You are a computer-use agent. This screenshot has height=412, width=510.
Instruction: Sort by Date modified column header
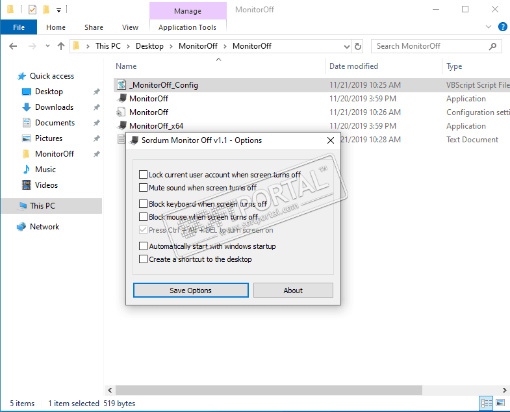(353, 66)
